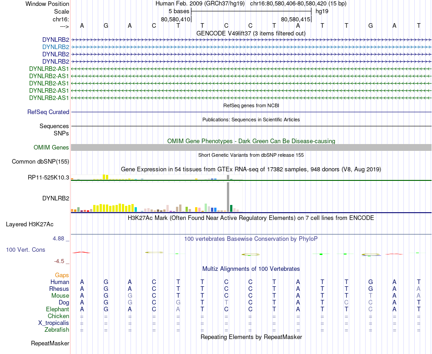Screen dimensions: 432x354
Task: Click the light-blue DYNLRB2 transcript label
Action: pos(55,47)
